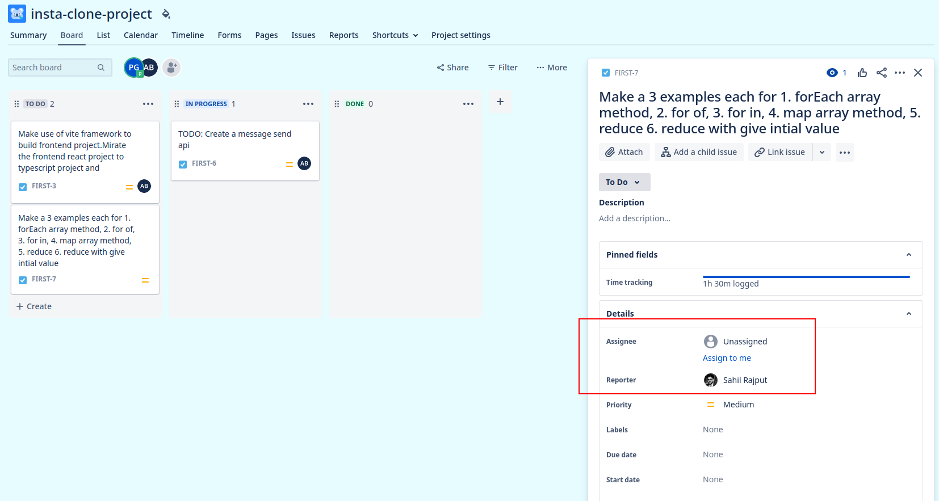The width and height of the screenshot is (939, 501).
Task: Open the Pages tab
Action: click(x=266, y=35)
